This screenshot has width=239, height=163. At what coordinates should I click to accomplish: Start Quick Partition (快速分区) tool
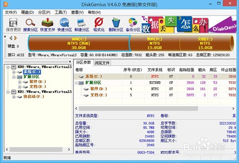click(65, 25)
